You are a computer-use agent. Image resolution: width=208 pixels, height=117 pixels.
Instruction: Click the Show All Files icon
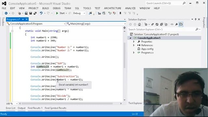(166, 24)
